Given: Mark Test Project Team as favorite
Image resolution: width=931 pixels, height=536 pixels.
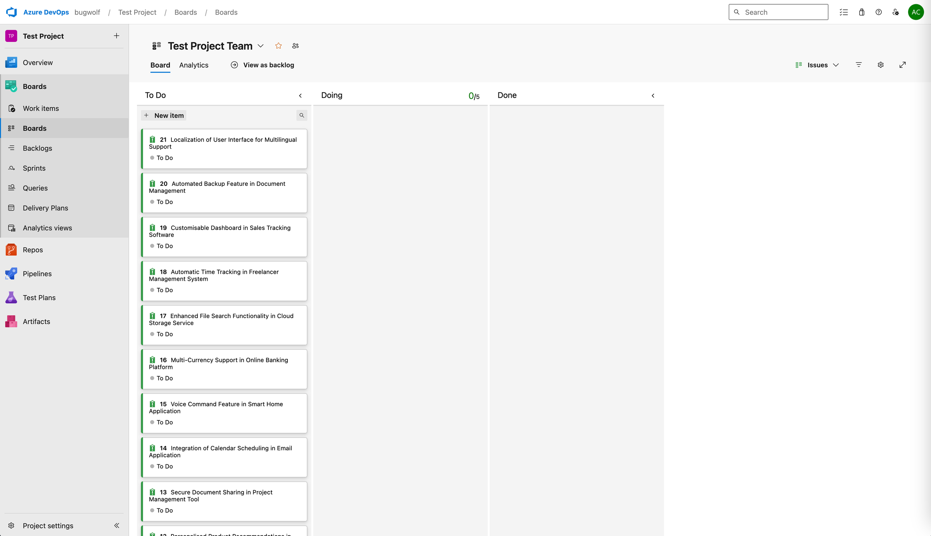Looking at the screenshot, I should 278,46.
